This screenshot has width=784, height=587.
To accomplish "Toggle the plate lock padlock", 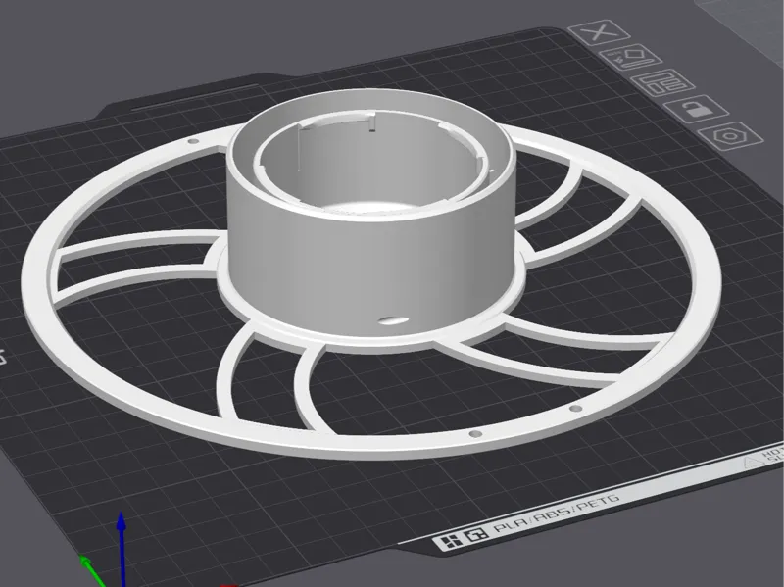I will pyautogui.click(x=696, y=109).
